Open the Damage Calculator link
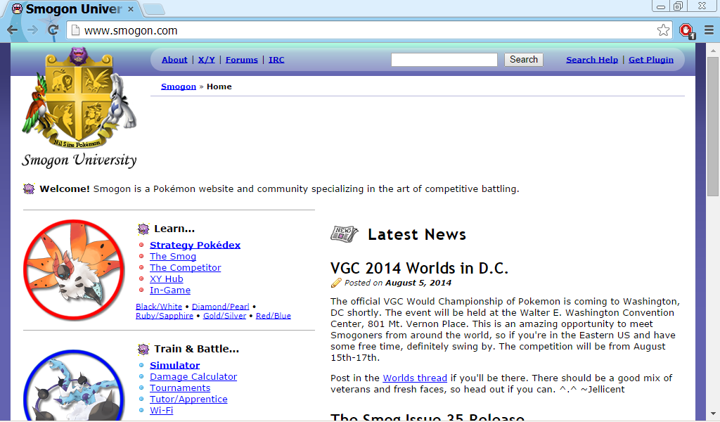This screenshot has height=422, width=720. (193, 376)
